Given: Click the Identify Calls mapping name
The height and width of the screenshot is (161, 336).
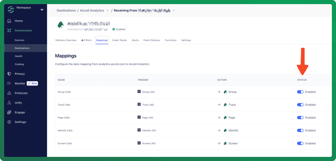Looking at the screenshot, I should 65,130.
